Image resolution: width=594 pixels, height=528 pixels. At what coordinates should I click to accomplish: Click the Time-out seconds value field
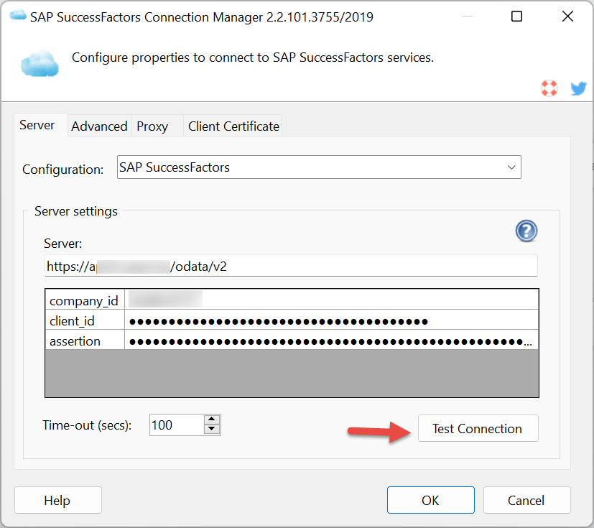(x=177, y=425)
